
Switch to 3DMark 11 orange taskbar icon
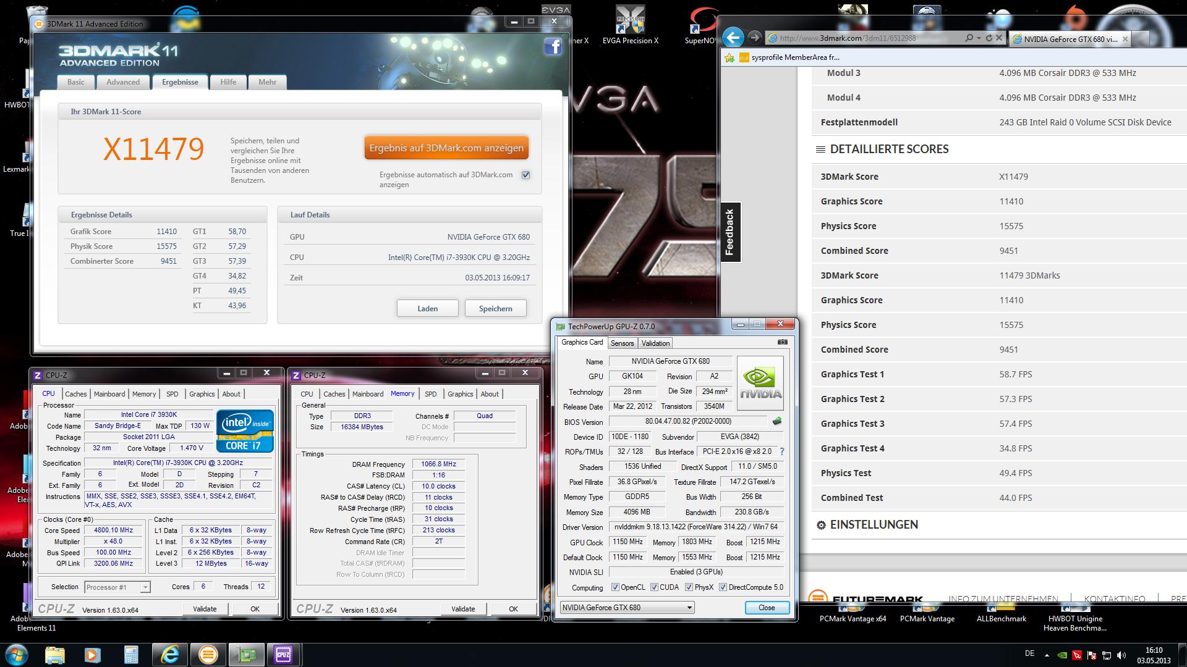(x=208, y=655)
